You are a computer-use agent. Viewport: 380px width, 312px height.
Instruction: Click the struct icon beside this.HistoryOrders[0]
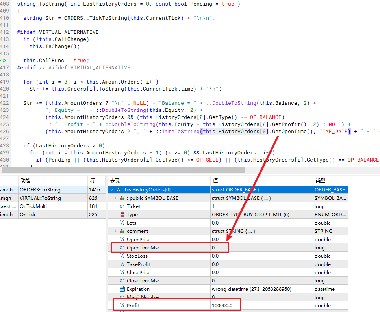click(119, 190)
